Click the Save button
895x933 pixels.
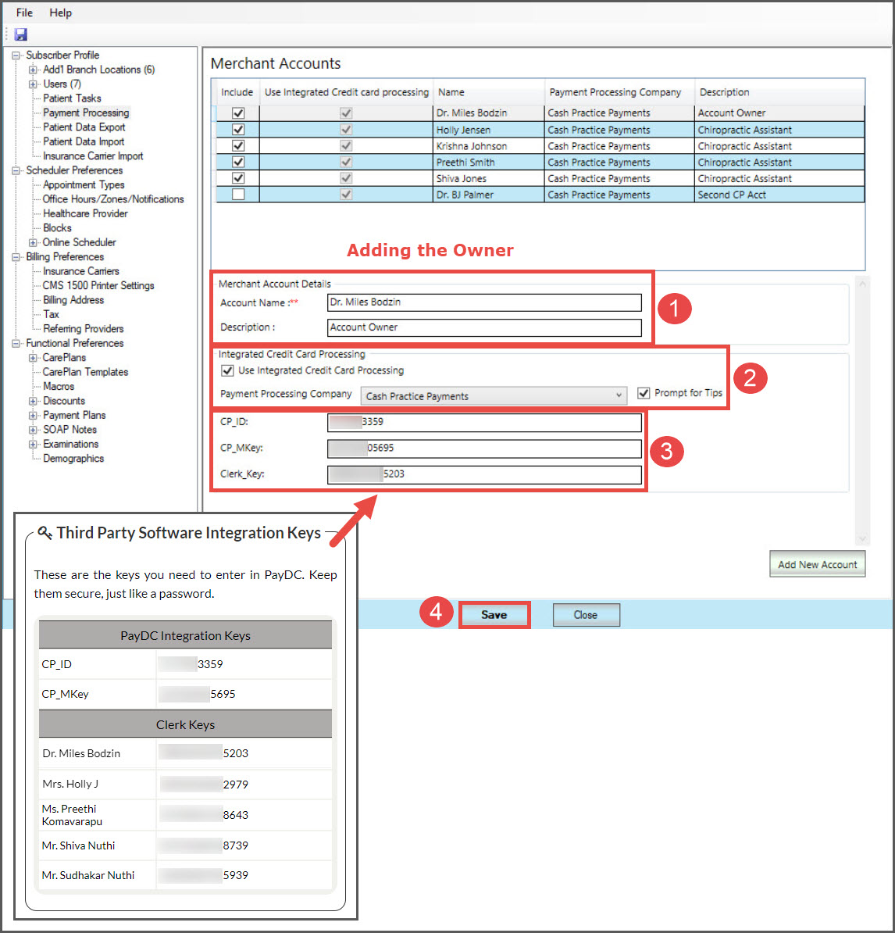(x=494, y=615)
